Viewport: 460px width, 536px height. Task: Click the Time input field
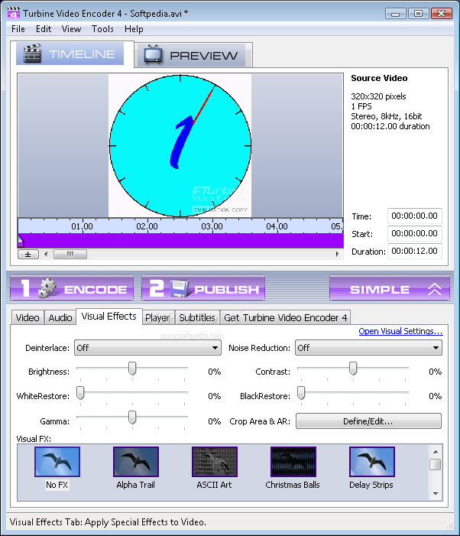tap(415, 216)
